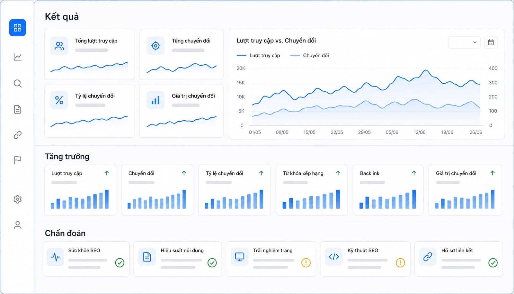Click up arrow on Giá trị chuyển đổi growth card

(x=492, y=173)
